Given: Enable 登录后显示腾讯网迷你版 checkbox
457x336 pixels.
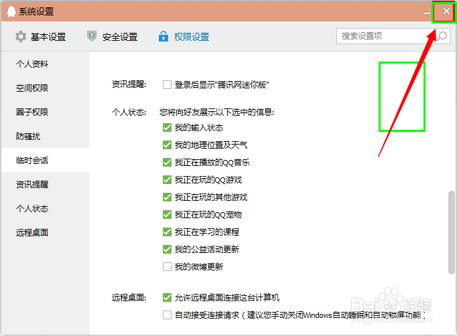Looking at the screenshot, I should (167, 85).
